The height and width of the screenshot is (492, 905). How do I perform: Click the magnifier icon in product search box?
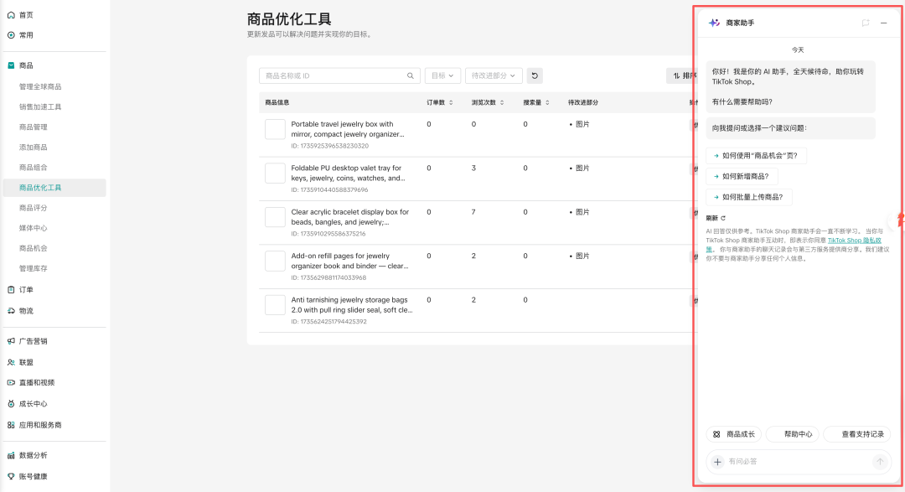pos(411,75)
